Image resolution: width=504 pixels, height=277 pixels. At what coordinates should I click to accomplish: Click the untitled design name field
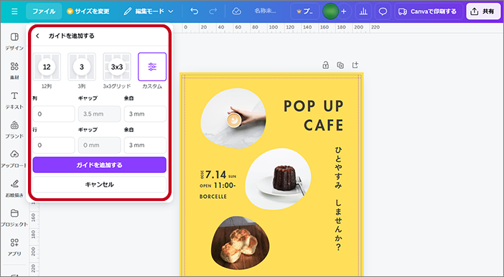pos(265,11)
